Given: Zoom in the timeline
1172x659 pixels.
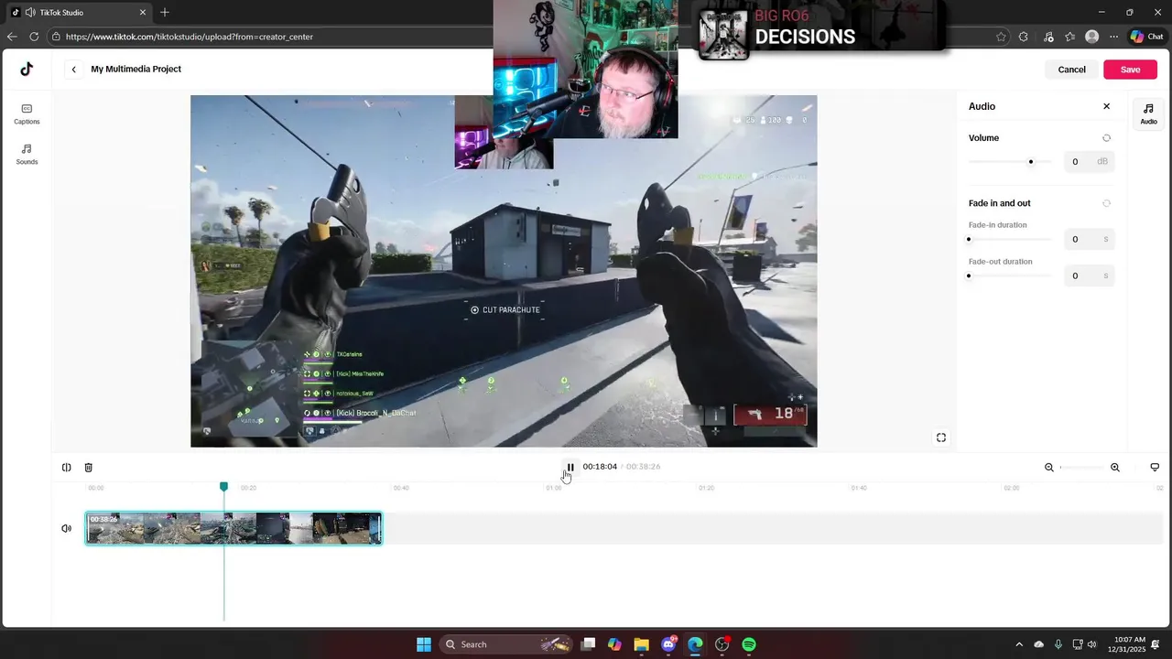Looking at the screenshot, I should coord(1115,468).
